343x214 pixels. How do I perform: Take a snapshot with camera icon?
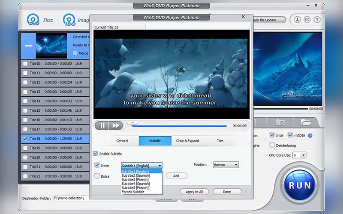pos(280,122)
